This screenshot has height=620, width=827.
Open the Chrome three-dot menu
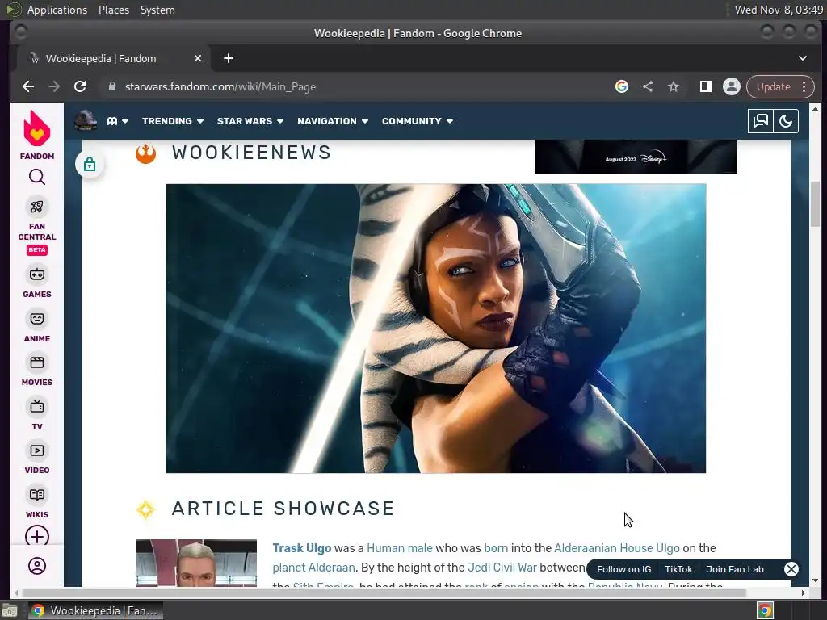(804, 86)
